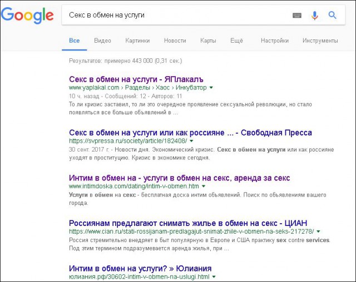Viewport: 356px width, 282px height.
Task: Click the results count text 443 000
Action: (x=125, y=61)
